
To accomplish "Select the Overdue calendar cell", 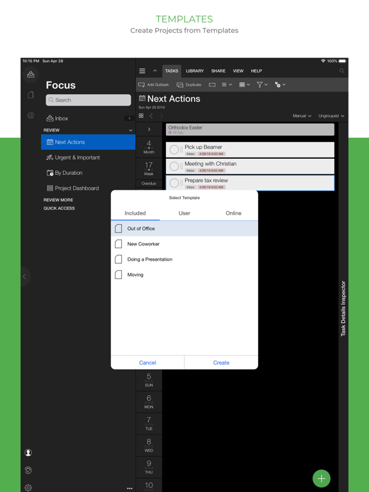I will pos(149,184).
